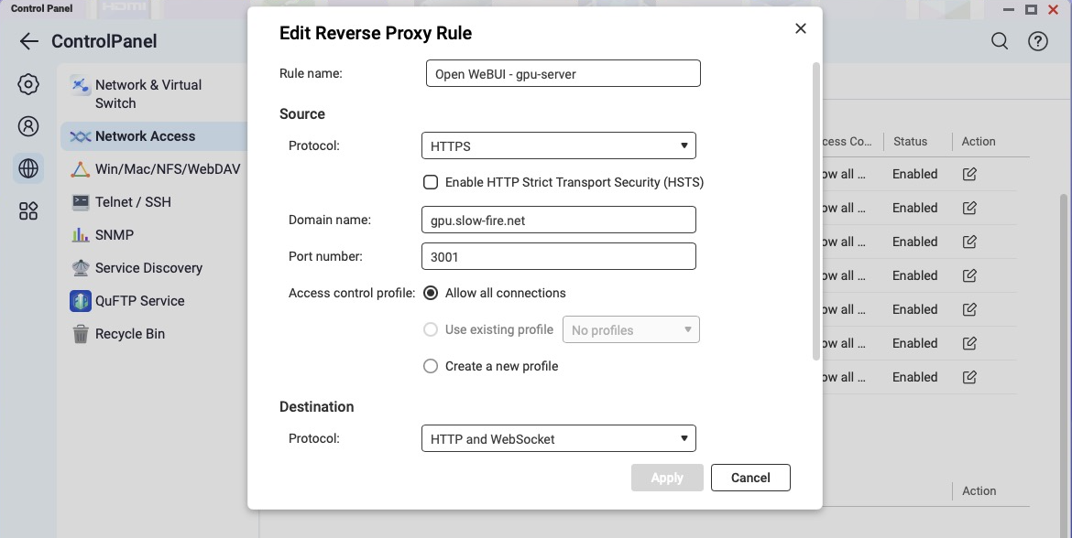Select the Applications grid icon in sidebar
Screen dimensions: 1072x538
coord(28,211)
